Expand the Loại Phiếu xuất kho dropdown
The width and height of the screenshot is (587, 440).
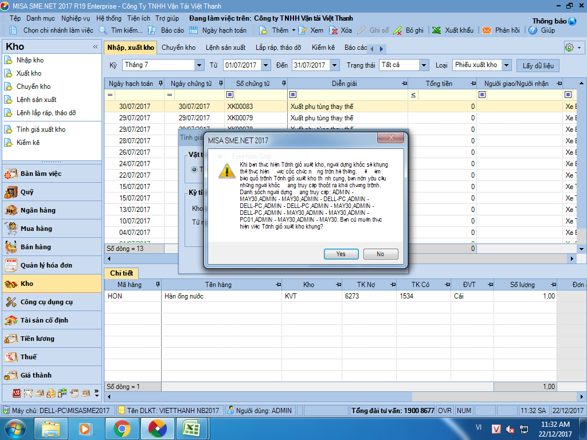507,65
